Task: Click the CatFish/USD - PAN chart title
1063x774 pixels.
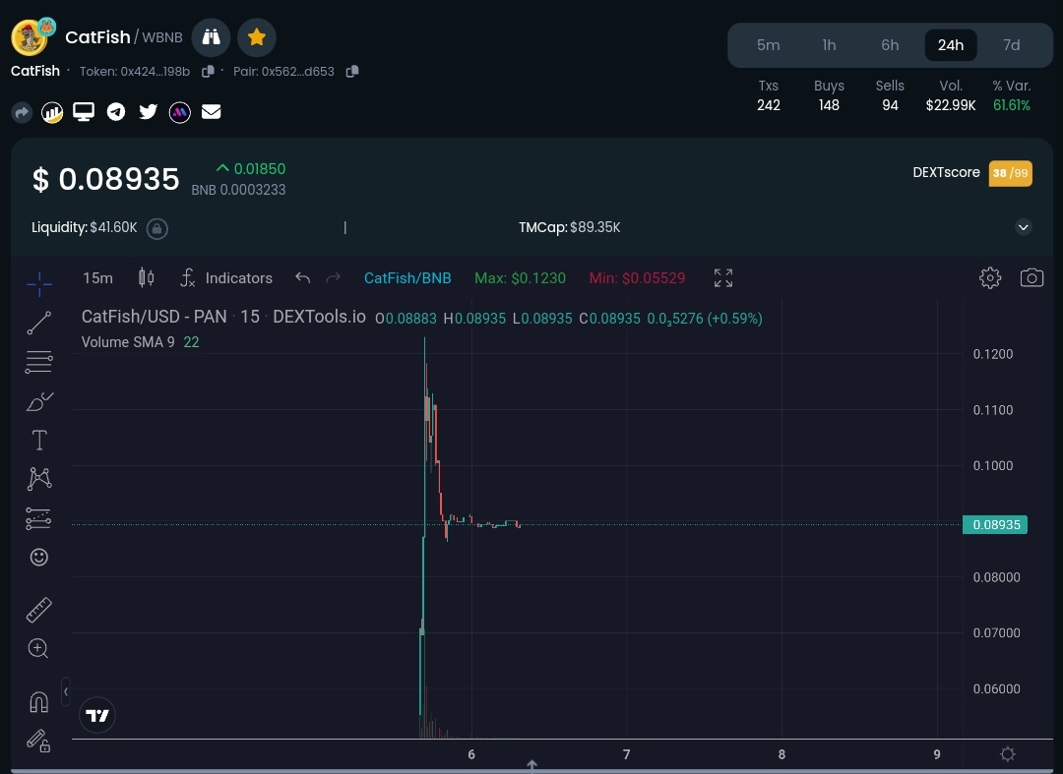Action: [x=154, y=317]
